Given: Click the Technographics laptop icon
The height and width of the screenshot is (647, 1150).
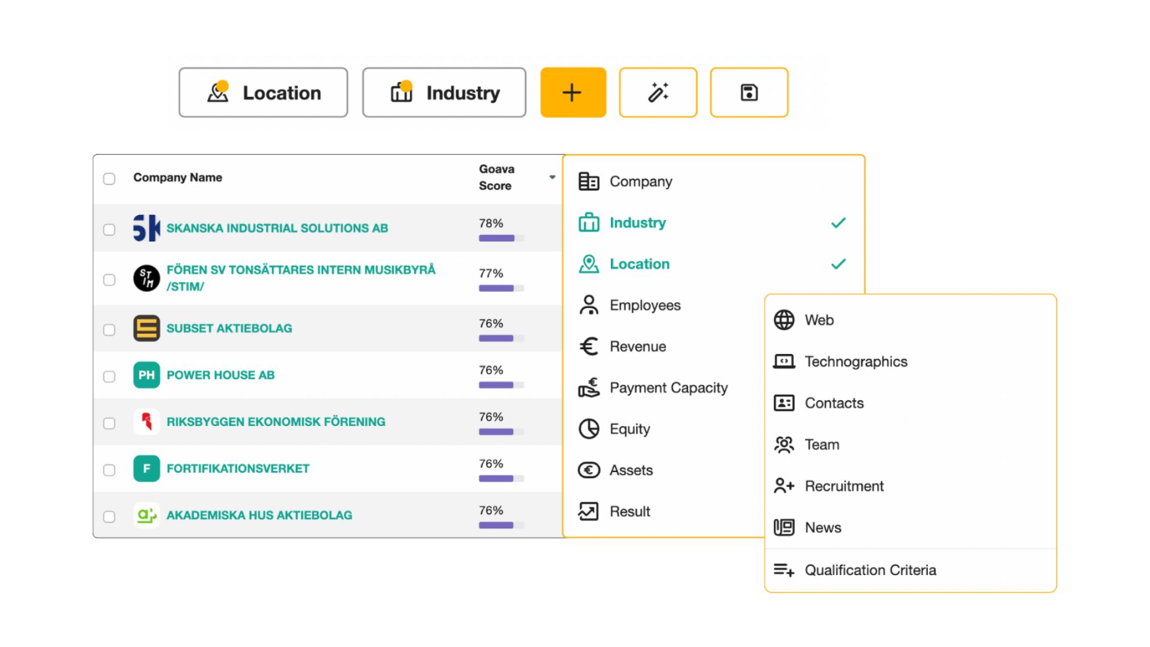Looking at the screenshot, I should tap(784, 361).
